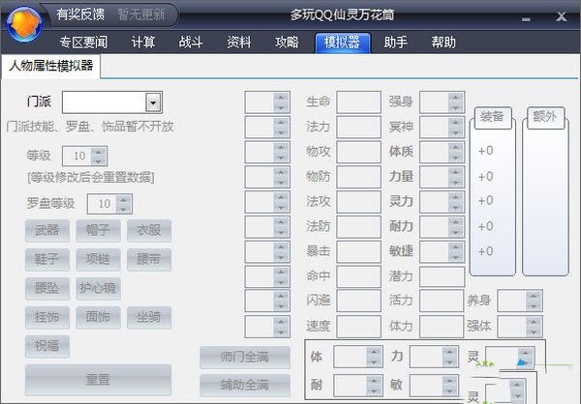Click the 物攻 value field
The height and width of the screenshot is (404, 581).
(358, 152)
